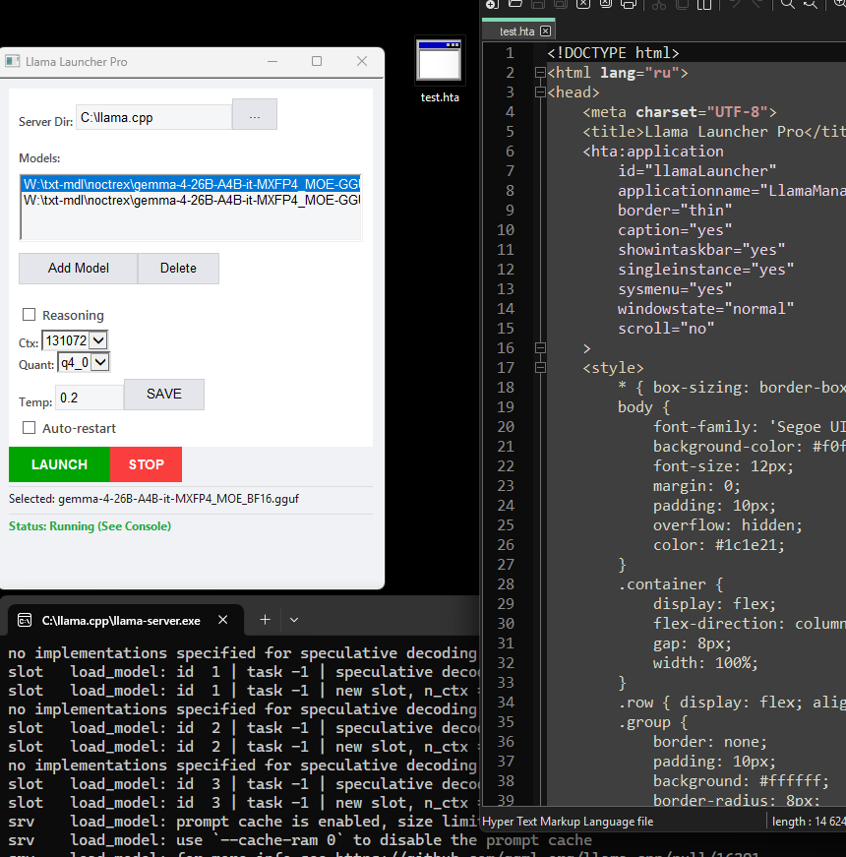Collapse the fold marker on line 16
The image size is (846, 857).
tap(540, 347)
